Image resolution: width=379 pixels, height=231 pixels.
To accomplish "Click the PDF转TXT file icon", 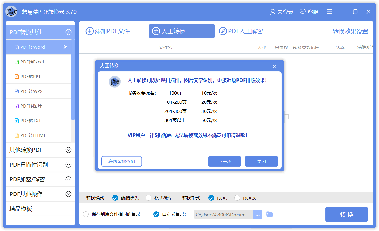I will tap(17, 120).
